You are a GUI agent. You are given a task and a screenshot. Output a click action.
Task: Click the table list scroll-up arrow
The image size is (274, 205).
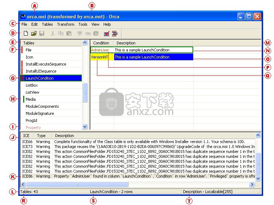[85, 43]
